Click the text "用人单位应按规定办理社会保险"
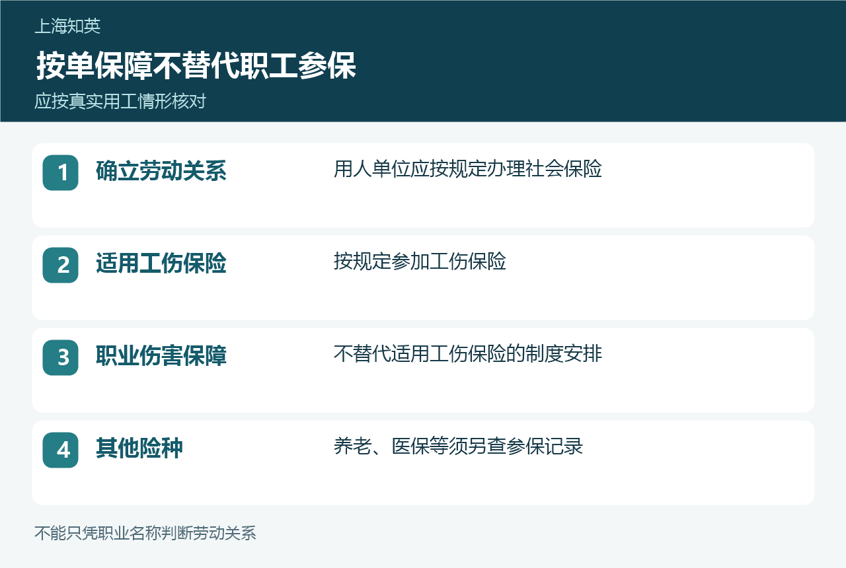The image size is (846, 568). [468, 169]
